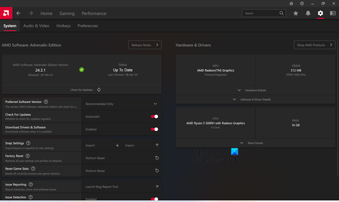The height and width of the screenshot is (202, 339).
Task: Click Import snapshot down arrow
Action: pos(117,145)
